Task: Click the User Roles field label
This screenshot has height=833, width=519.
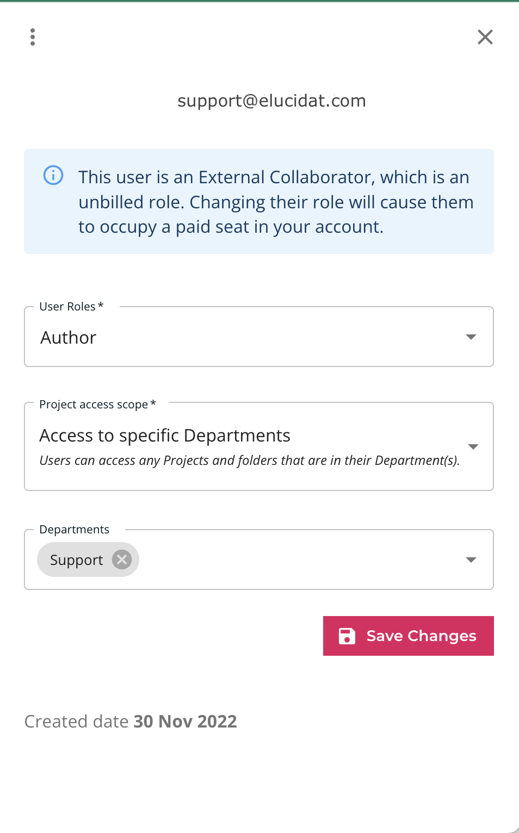Action: click(x=71, y=307)
